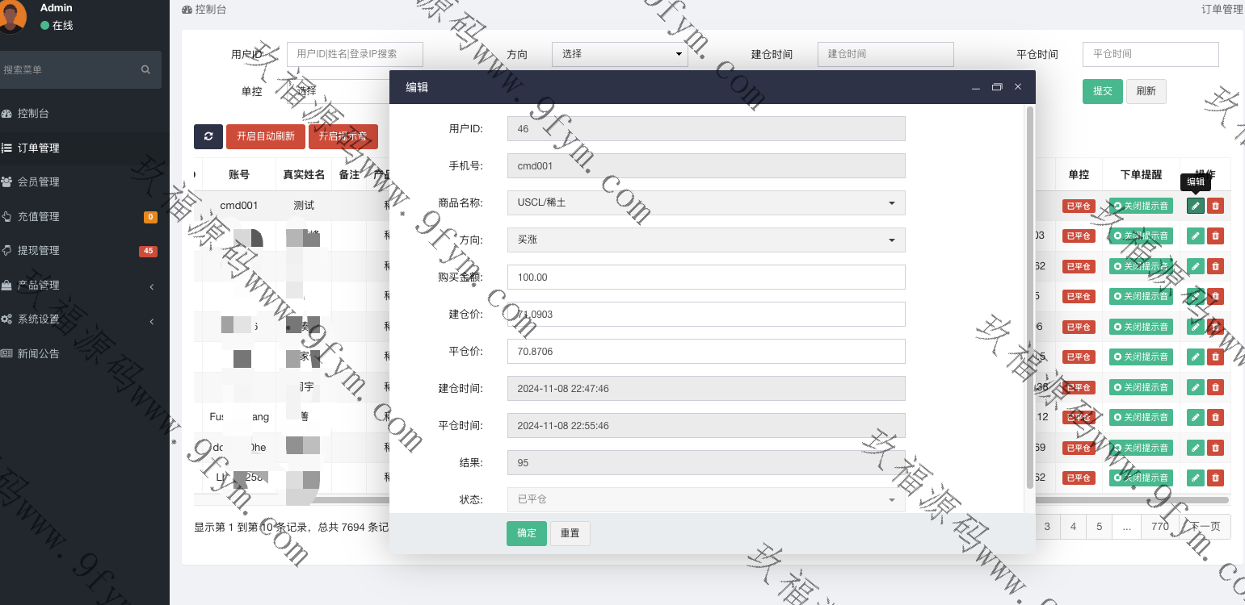
Task: Minimize the 编辑 dialog window
Action: coord(976,87)
